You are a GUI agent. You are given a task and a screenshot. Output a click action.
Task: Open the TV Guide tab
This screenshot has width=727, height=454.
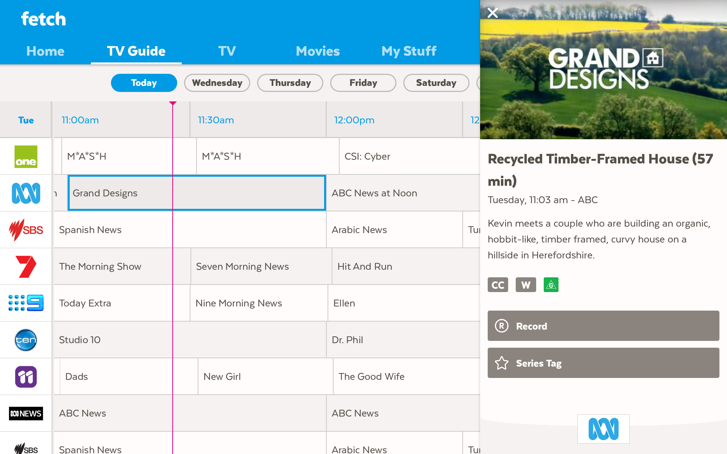[136, 51]
